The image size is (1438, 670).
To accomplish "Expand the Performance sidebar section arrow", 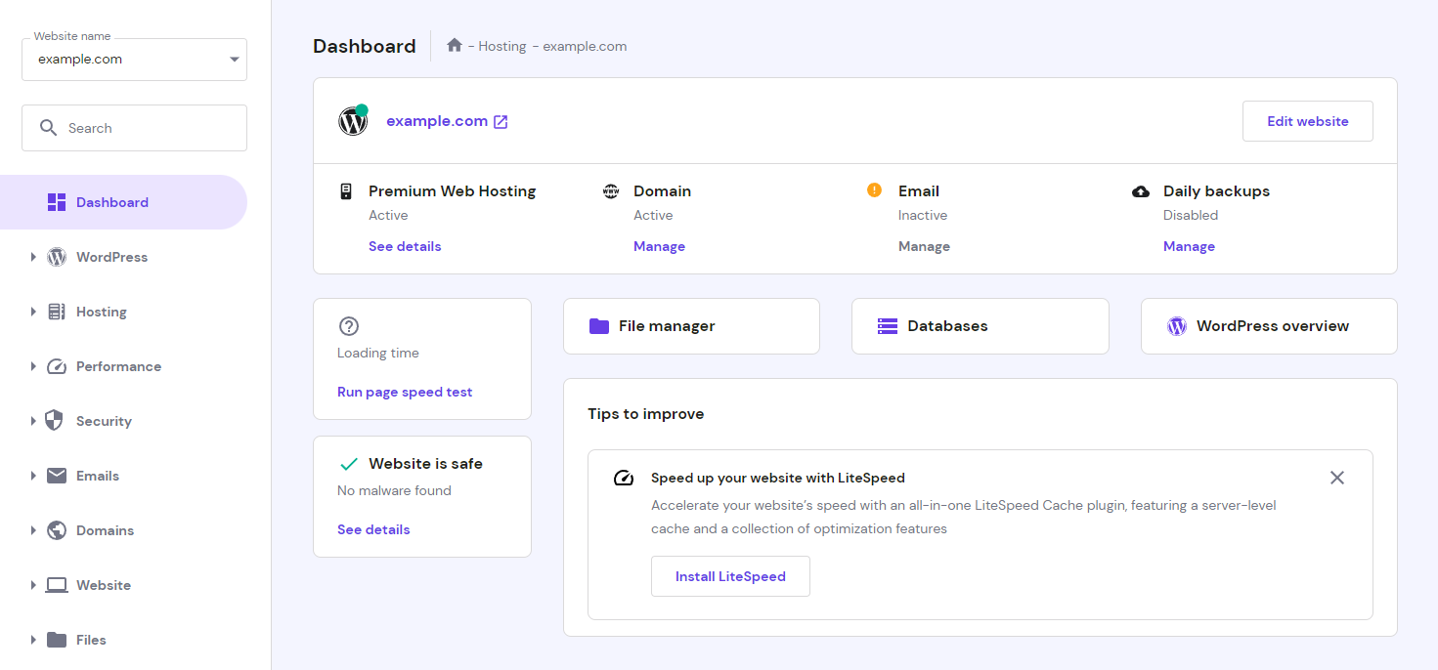I will (x=33, y=366).
